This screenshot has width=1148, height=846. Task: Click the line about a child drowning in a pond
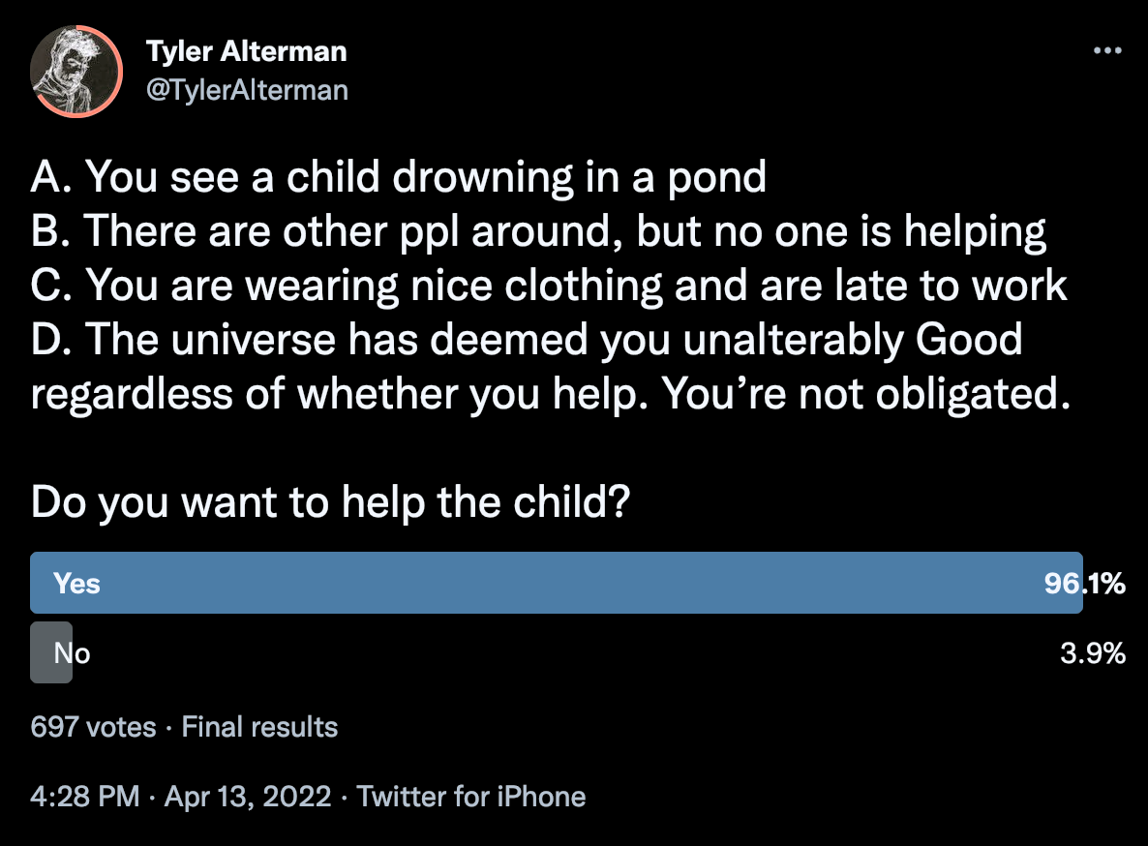tap(399, 177)
